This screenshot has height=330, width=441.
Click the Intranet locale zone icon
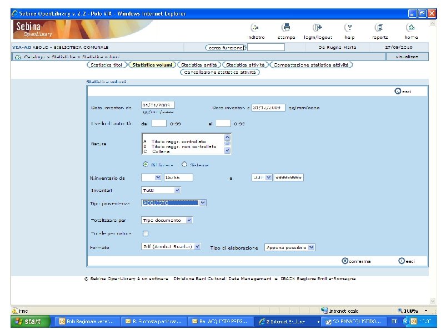point(324,311)
